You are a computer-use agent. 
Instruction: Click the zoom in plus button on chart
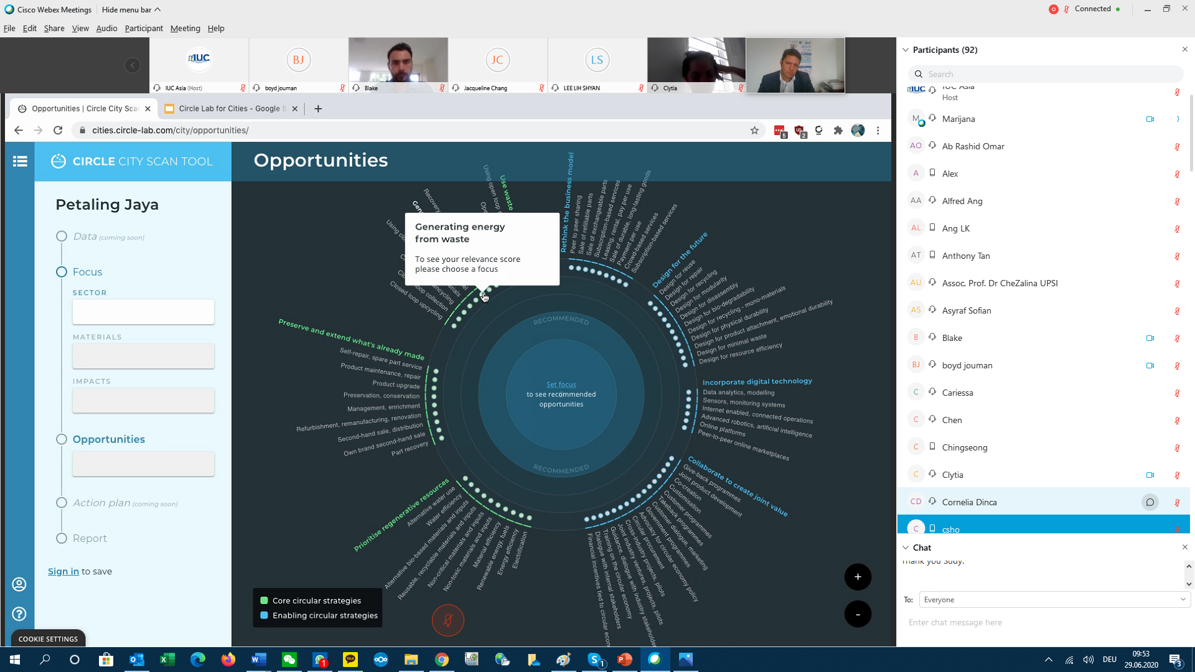click(858, 577)
